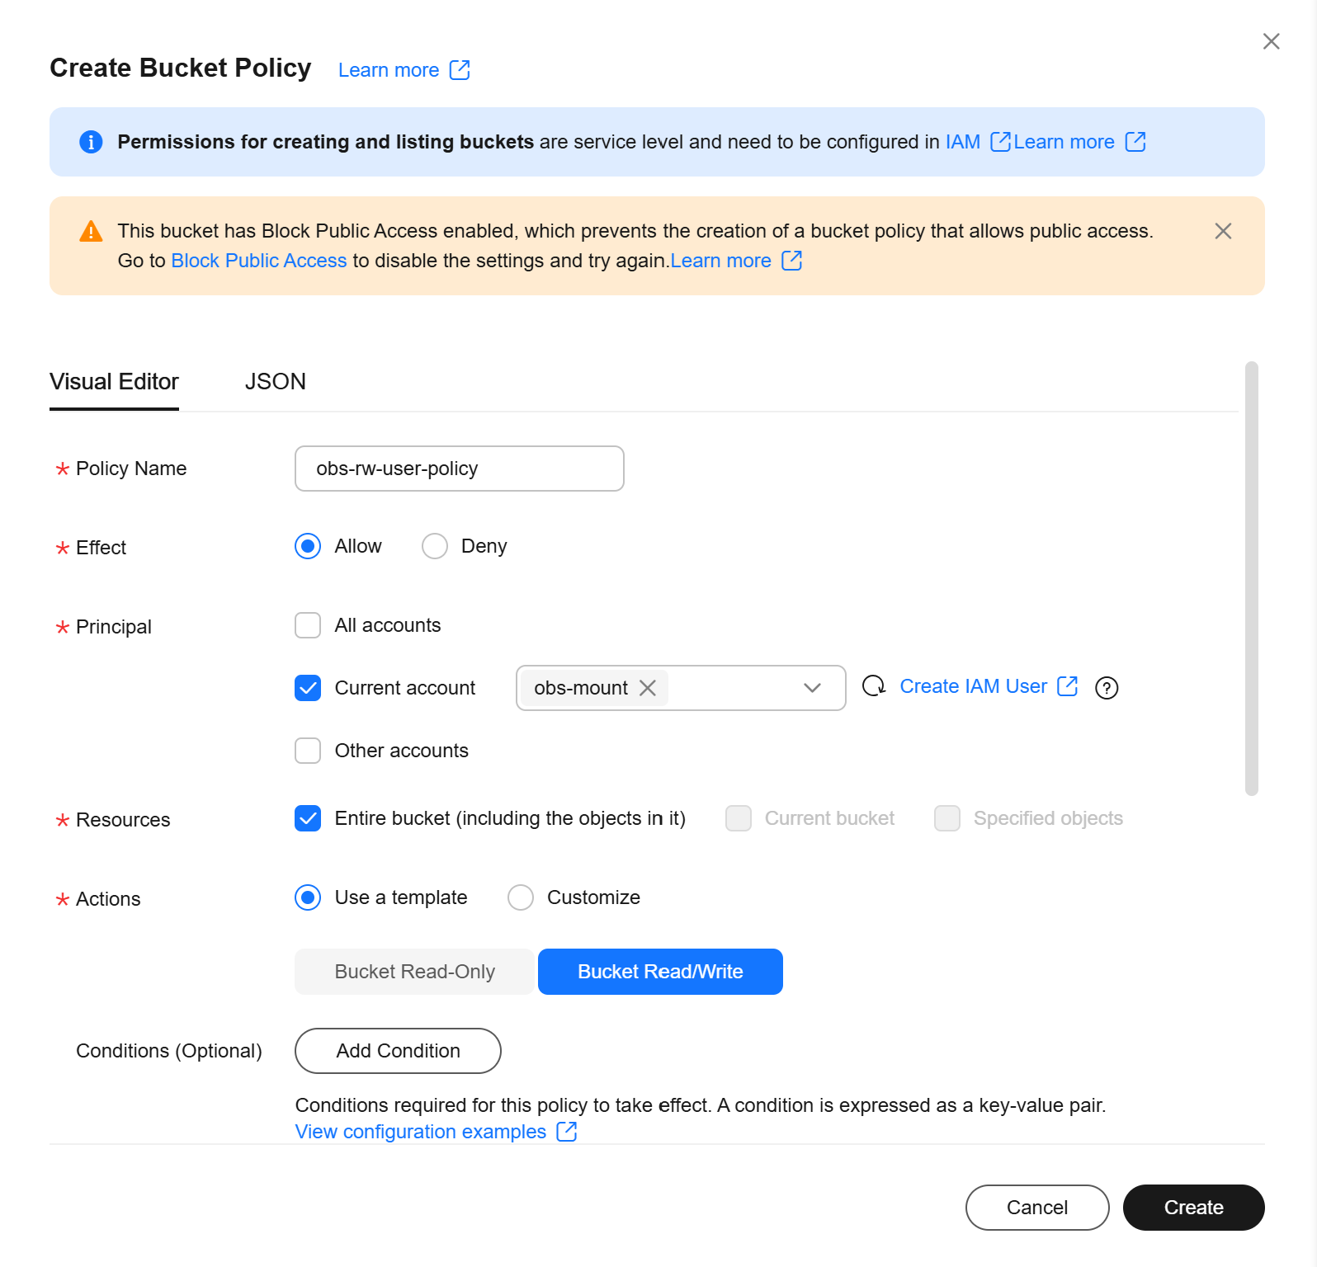This screenshot has width=1317, height=1267.
Task: Open help tooltip beside Create IAM User
Action: 1107,687
